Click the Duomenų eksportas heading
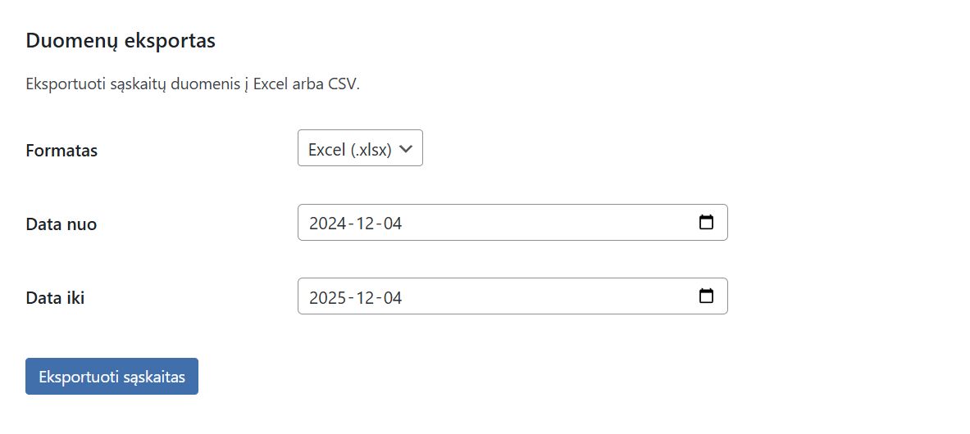Viewport: 970px width, 434px height. 121,41
